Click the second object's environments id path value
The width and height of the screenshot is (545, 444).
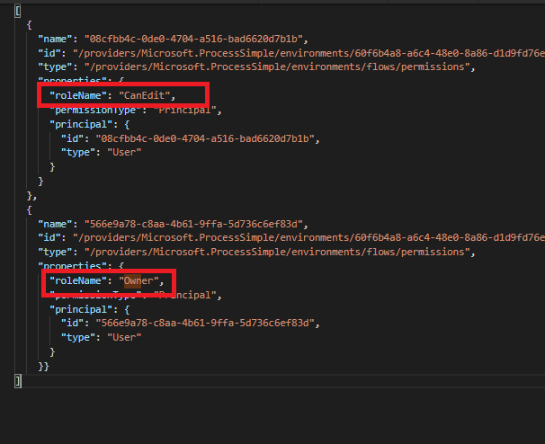(306, 238)
